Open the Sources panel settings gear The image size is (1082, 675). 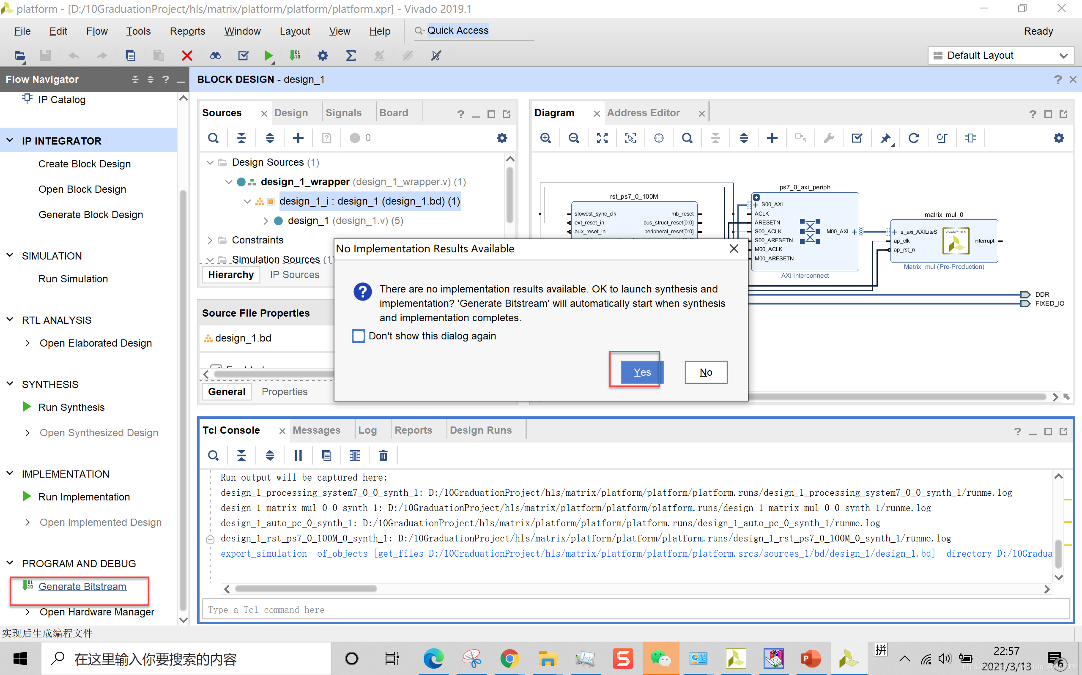coord(501,138)
